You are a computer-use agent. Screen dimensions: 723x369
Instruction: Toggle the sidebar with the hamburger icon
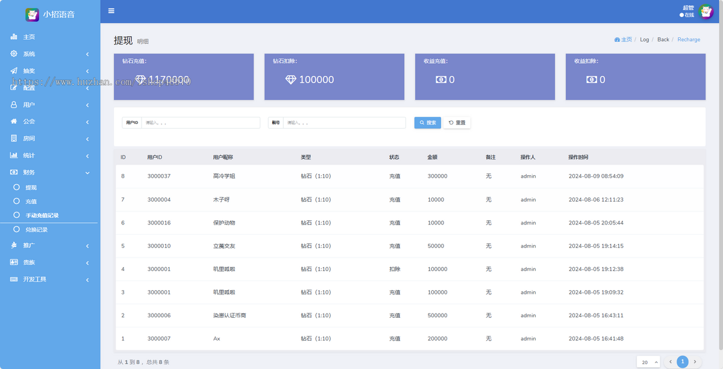tap(111, 11)
